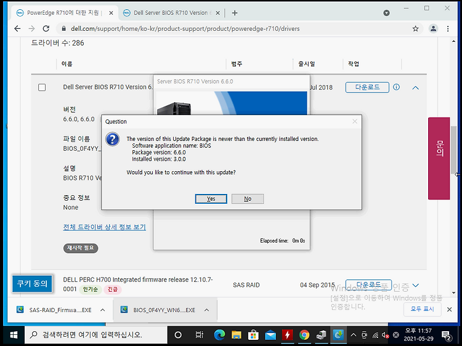Open the taskbar clock and date
Viewport: 462px width, 346px height.
418,335
